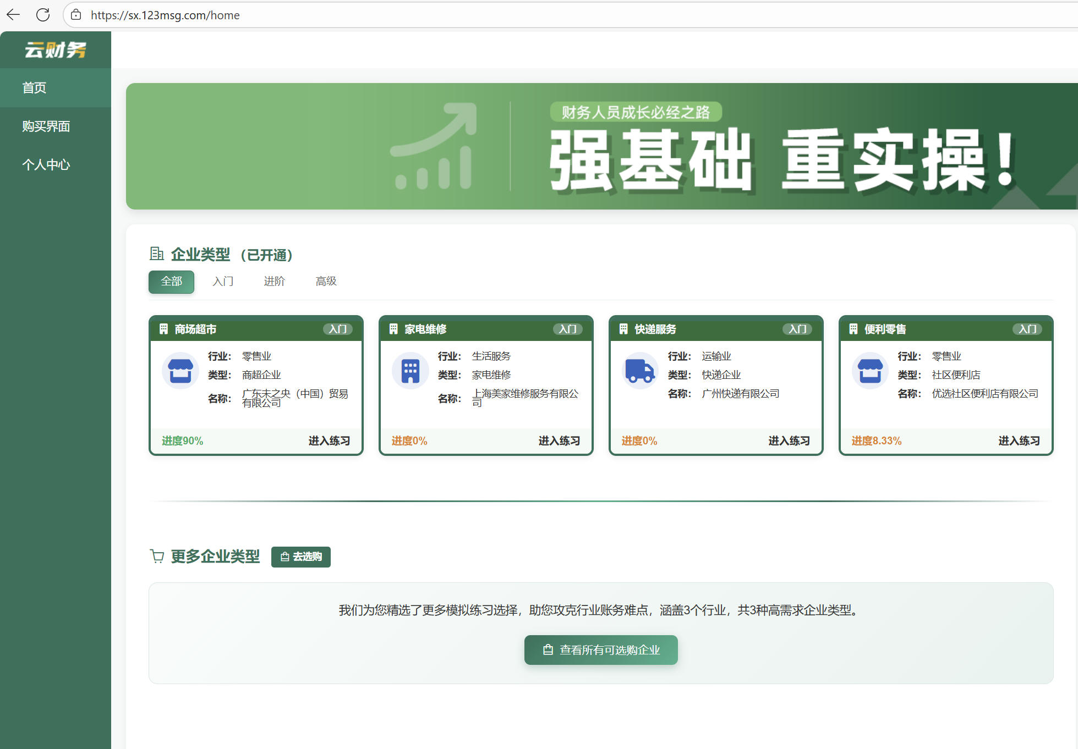Screen dimensions: 1078x749
Task: Click 查看所有可选购企业 button
Action: click(601, 650)
